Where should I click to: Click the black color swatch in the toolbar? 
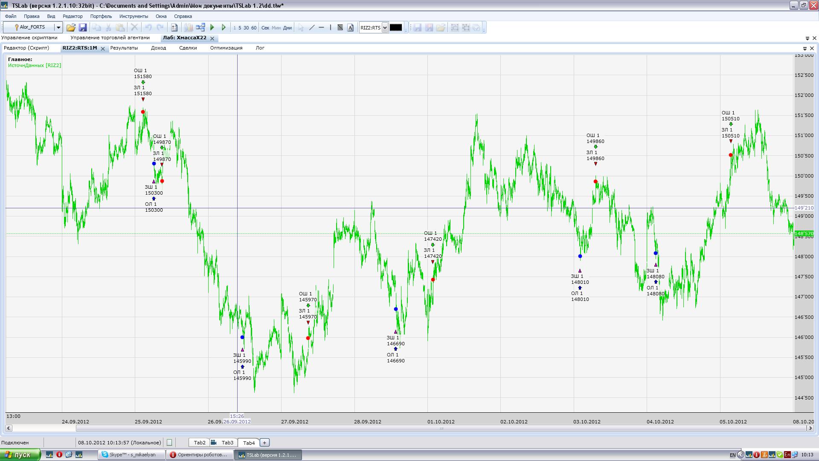coord(396,28)
